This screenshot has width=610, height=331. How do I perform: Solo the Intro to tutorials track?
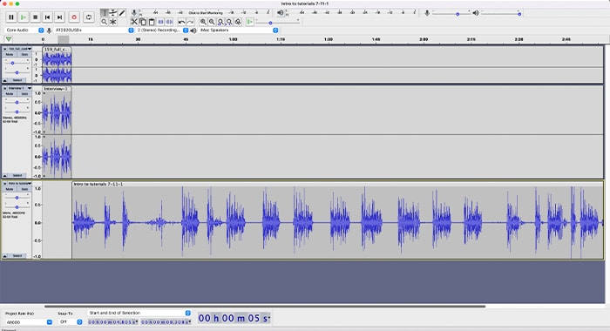click(x=24, y=189)
